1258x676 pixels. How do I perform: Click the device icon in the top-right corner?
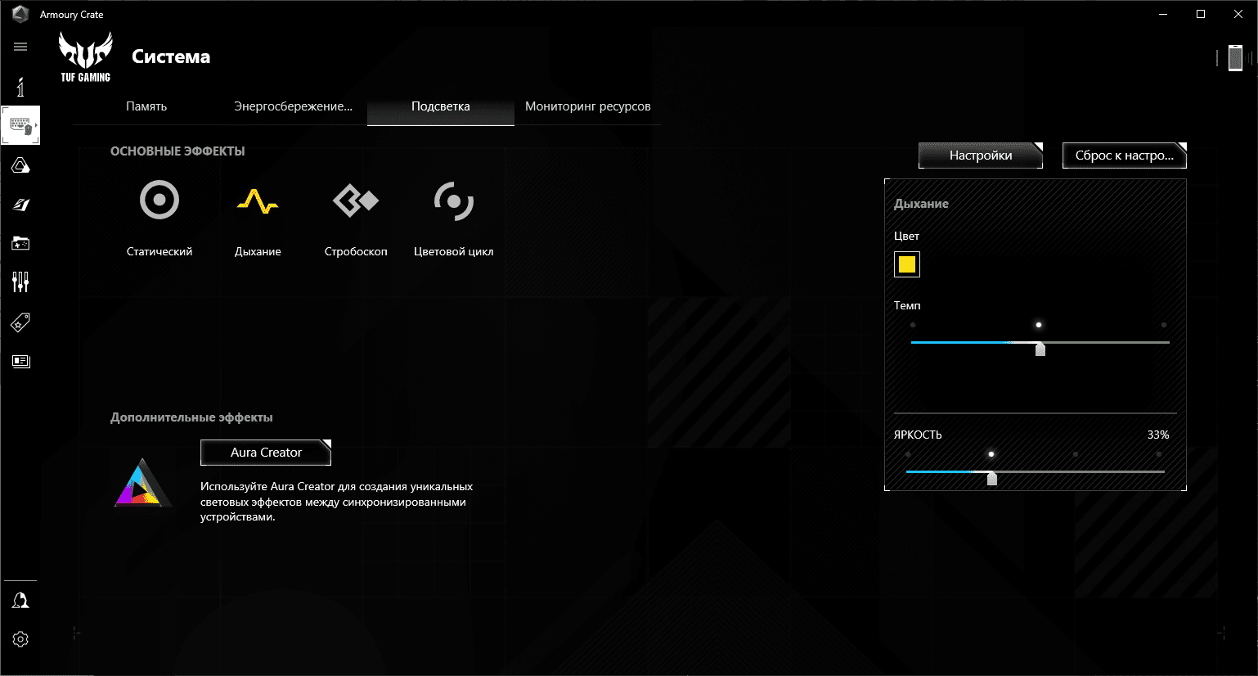[1235, 58]
